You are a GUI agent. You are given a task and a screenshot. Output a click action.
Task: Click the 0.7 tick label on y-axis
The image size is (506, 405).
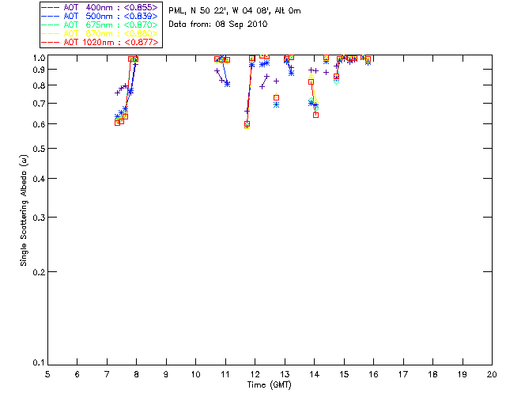tap(39, 104)
